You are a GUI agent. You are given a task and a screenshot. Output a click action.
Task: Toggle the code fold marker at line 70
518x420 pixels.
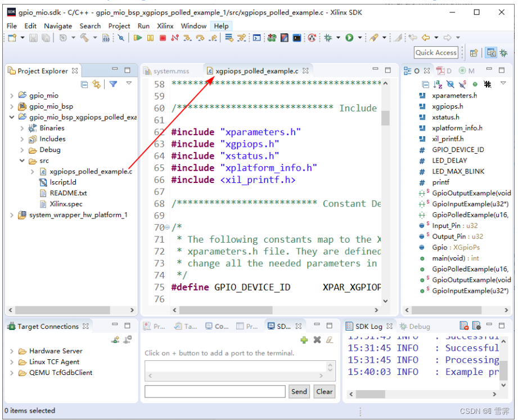pyautogui.click(x=167, y=227)
